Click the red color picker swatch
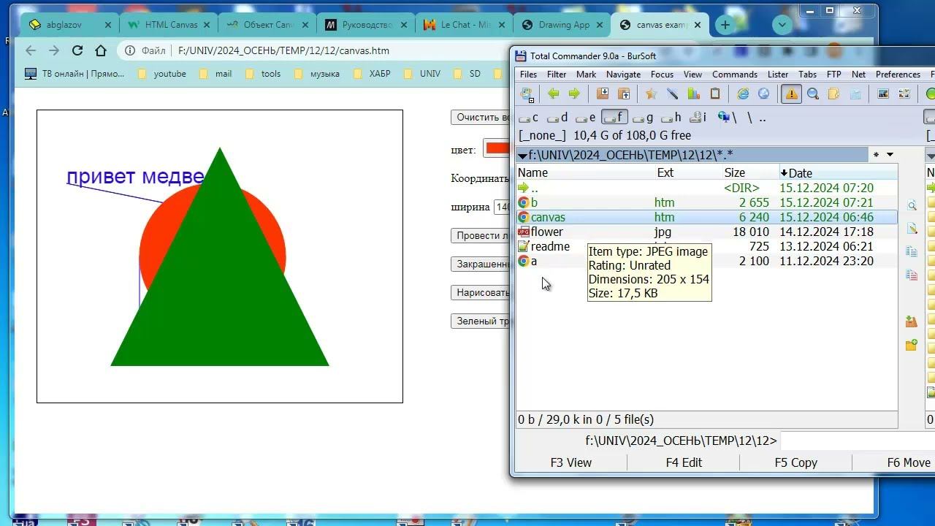The height and width of the screenshot is (526, 935). (x=497, y=148)
